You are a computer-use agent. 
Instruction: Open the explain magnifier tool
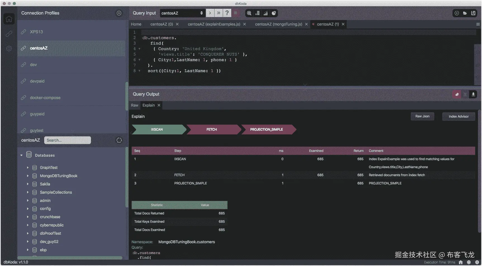coord(249,13)
